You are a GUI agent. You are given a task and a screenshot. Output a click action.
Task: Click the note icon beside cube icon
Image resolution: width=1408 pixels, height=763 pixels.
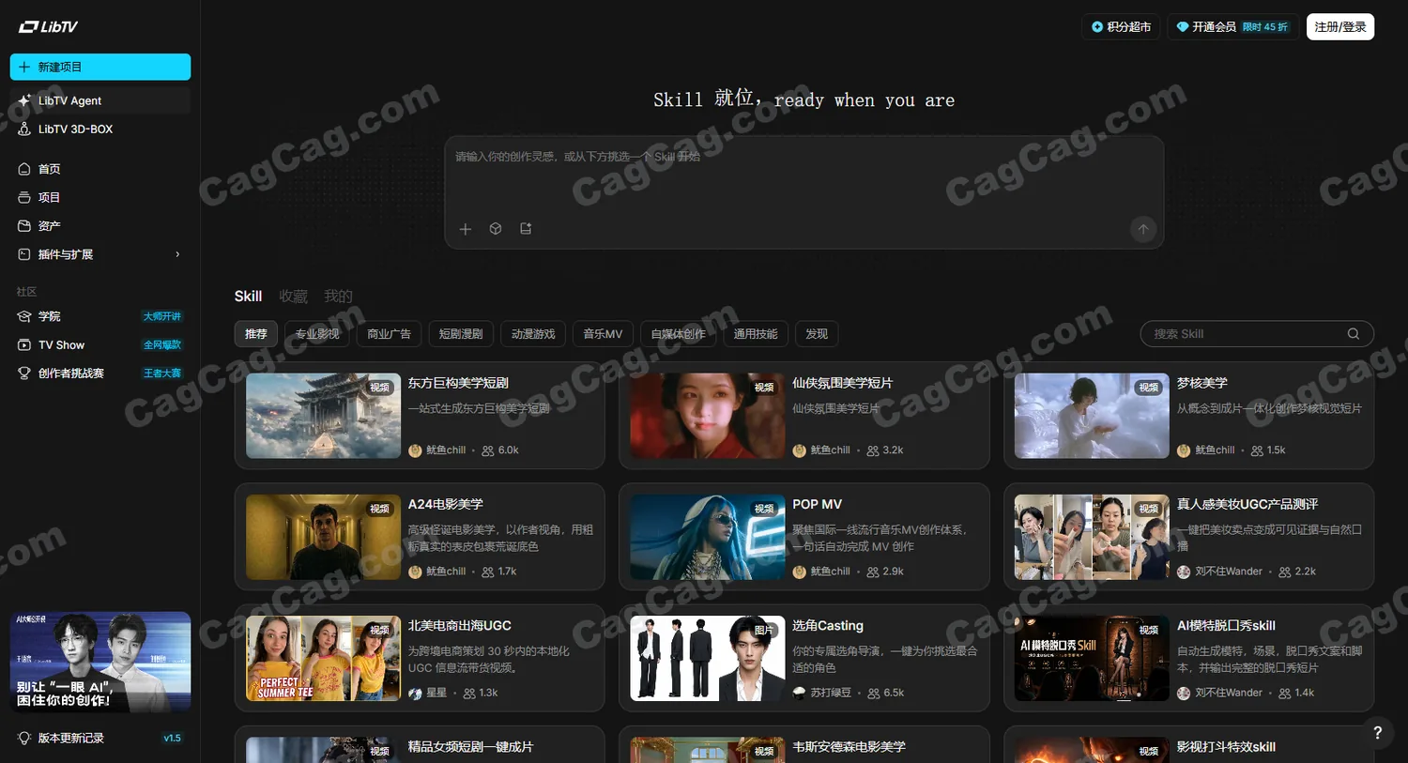tap(526, 229)
